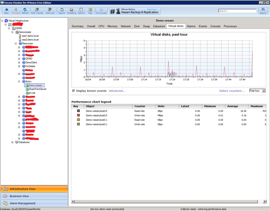Screen dimensions: 270x211
Task: Click the binoculars Search icon
Action: tap(263, 11)
